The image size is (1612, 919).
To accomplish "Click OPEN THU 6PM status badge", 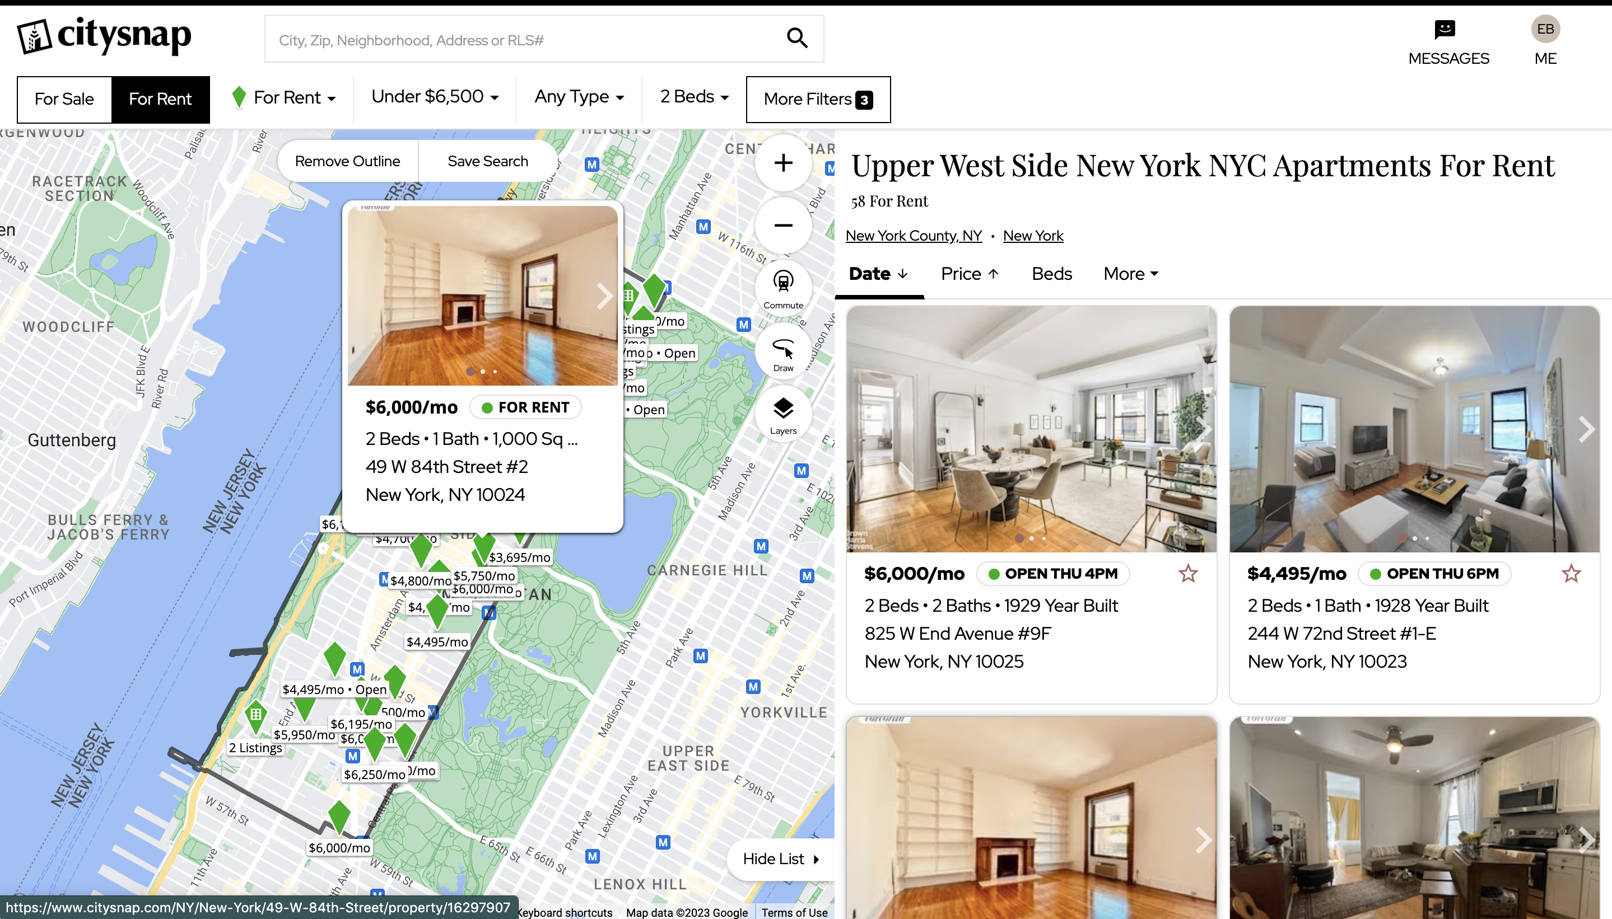I will click(1434, 574).
